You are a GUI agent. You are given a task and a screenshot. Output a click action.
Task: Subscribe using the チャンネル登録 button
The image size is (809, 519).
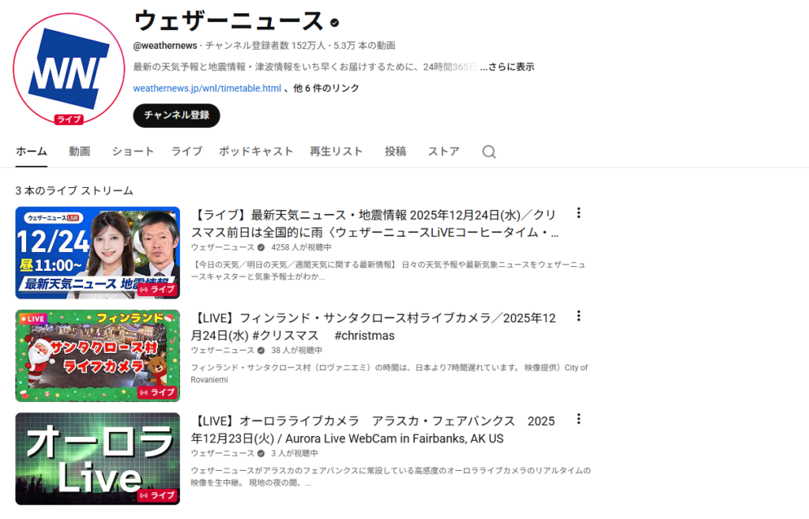176,115
